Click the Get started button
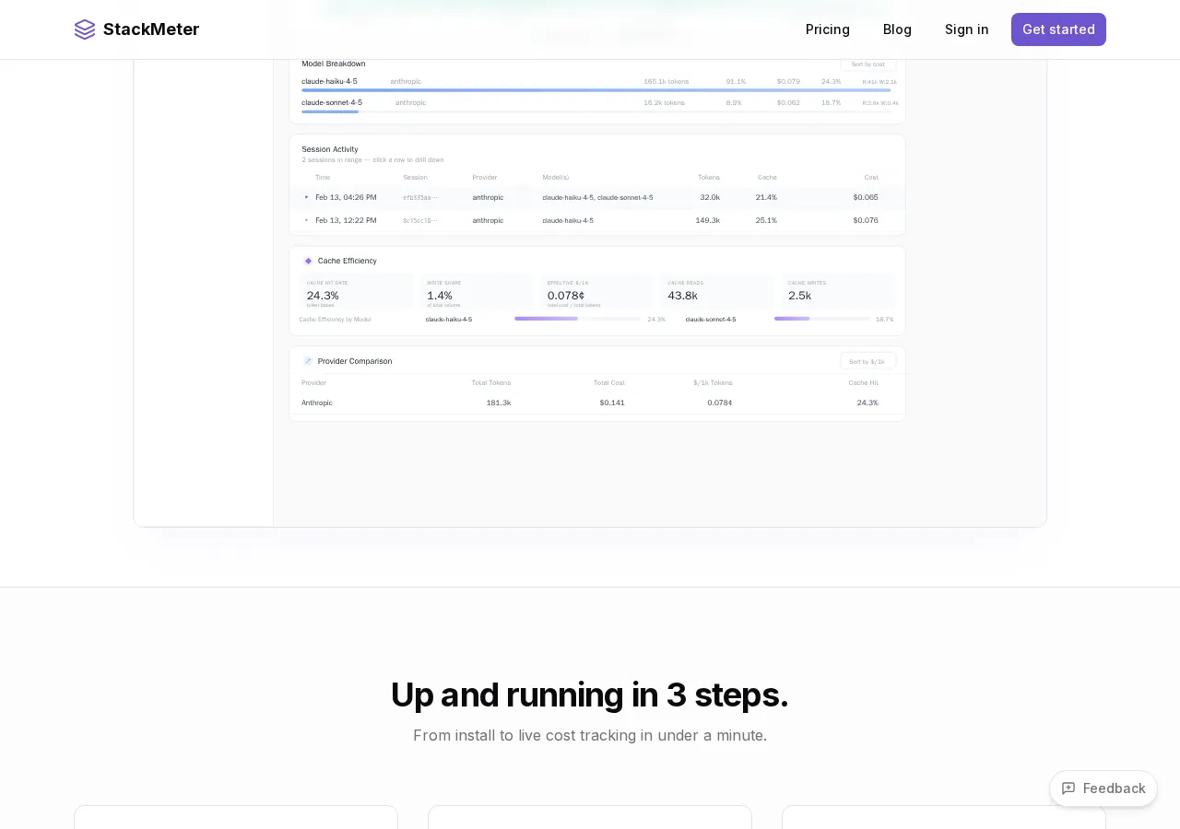This screenshot has height=829, width=1180. coord(1058,29)
